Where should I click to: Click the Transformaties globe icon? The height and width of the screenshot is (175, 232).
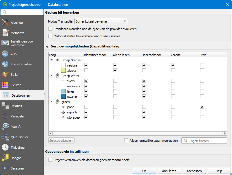[5, 64]
